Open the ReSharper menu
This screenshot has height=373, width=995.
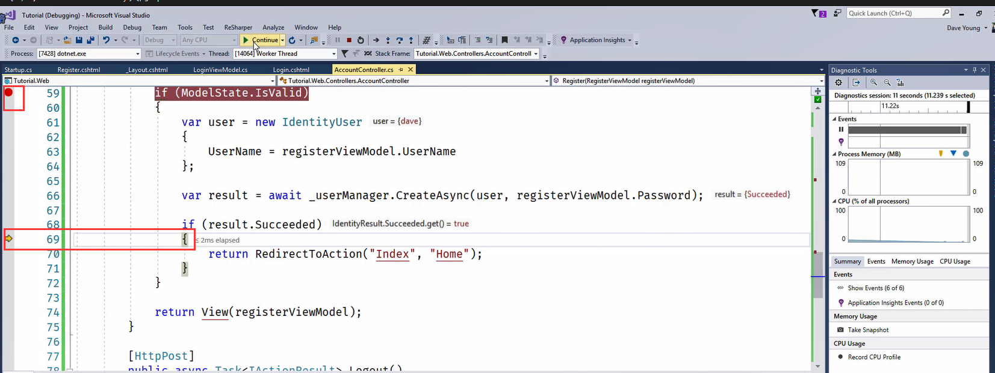point(238,27)
